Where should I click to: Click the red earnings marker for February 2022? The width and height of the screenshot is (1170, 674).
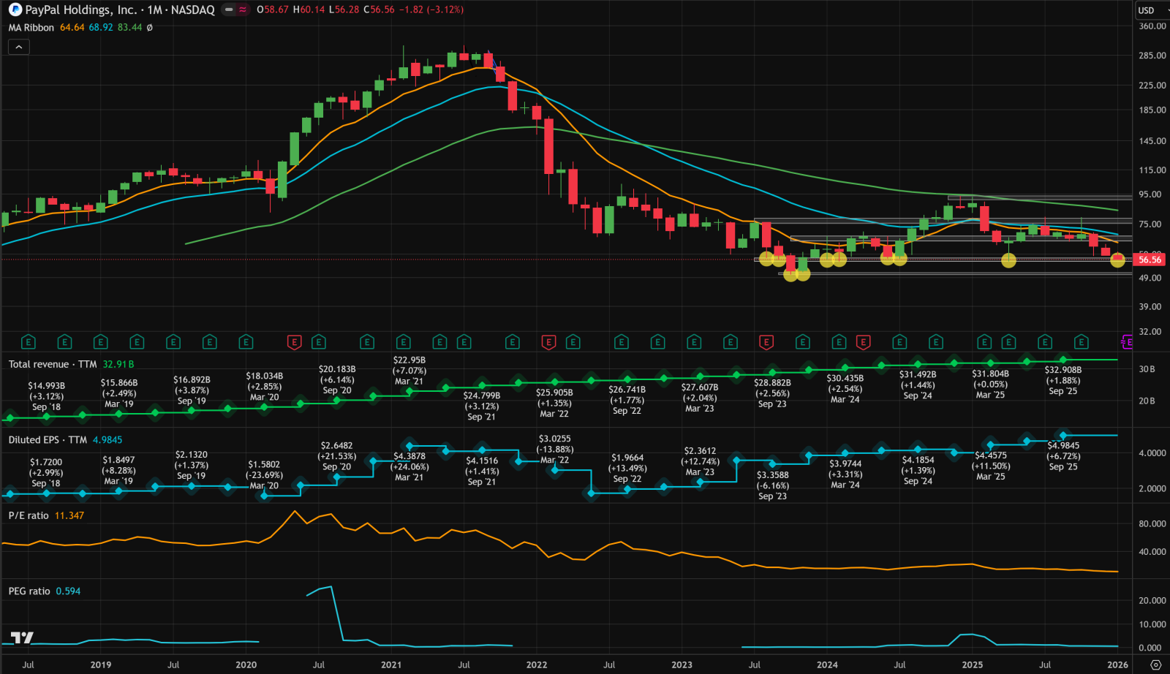(x=548, y=342)
